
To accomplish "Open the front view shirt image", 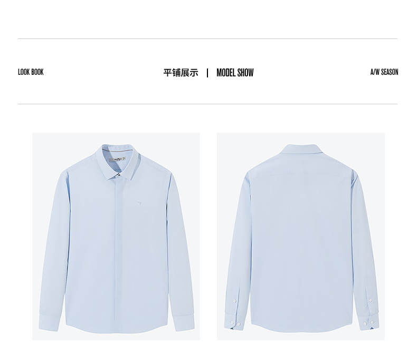I will pyautogui.click(x=116, y=236).
